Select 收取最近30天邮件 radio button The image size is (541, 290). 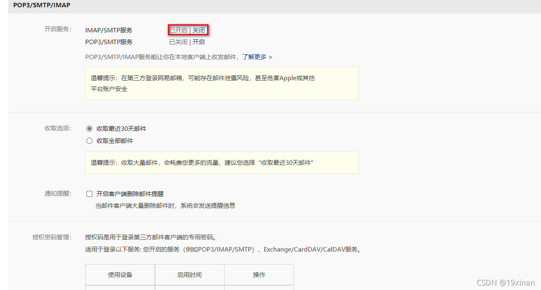point(90,129)
